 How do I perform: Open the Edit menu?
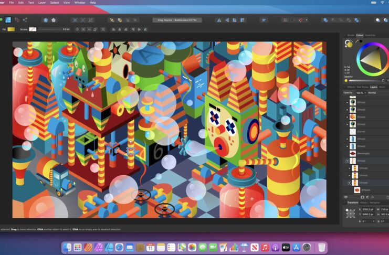[21, 3]
